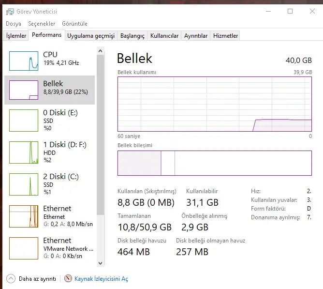Click the Bellek mini graph thumbnail

click(24, 90)
